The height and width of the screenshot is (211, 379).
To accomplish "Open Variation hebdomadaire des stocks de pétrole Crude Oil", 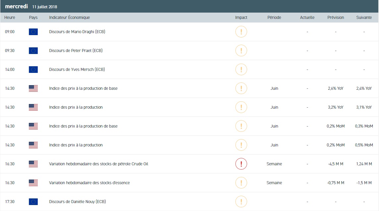I will [x=98, y=164].
